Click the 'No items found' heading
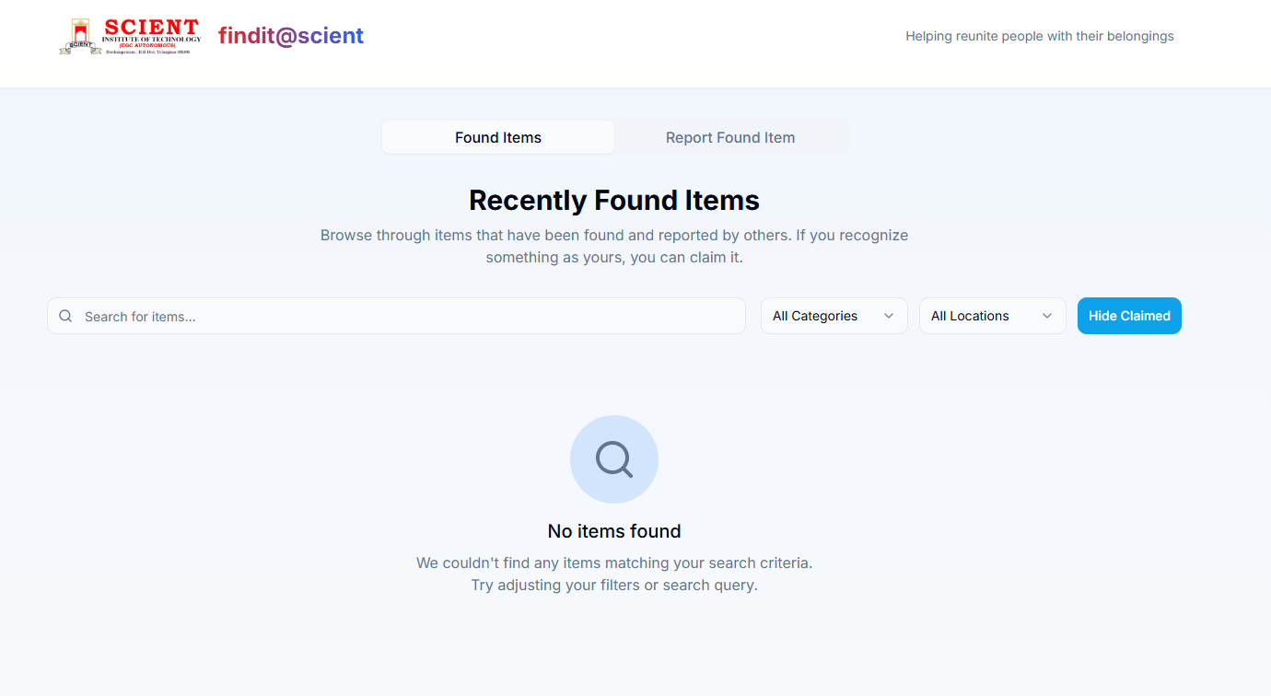 [614, 531]
